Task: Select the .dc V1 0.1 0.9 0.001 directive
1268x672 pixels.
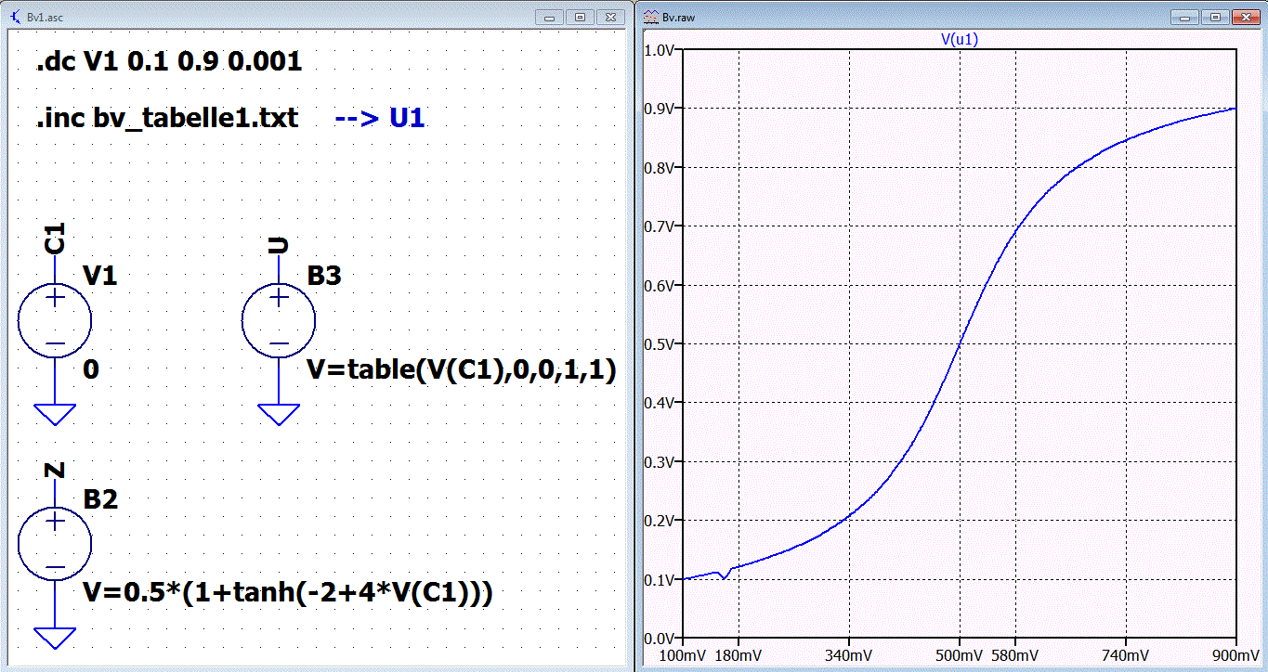Action: pos(169,62)
